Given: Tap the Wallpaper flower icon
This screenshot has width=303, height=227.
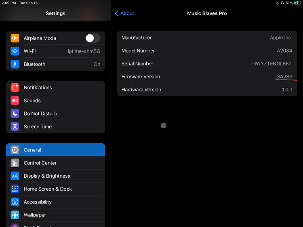Looking at the screenshot, I should 15,215.
